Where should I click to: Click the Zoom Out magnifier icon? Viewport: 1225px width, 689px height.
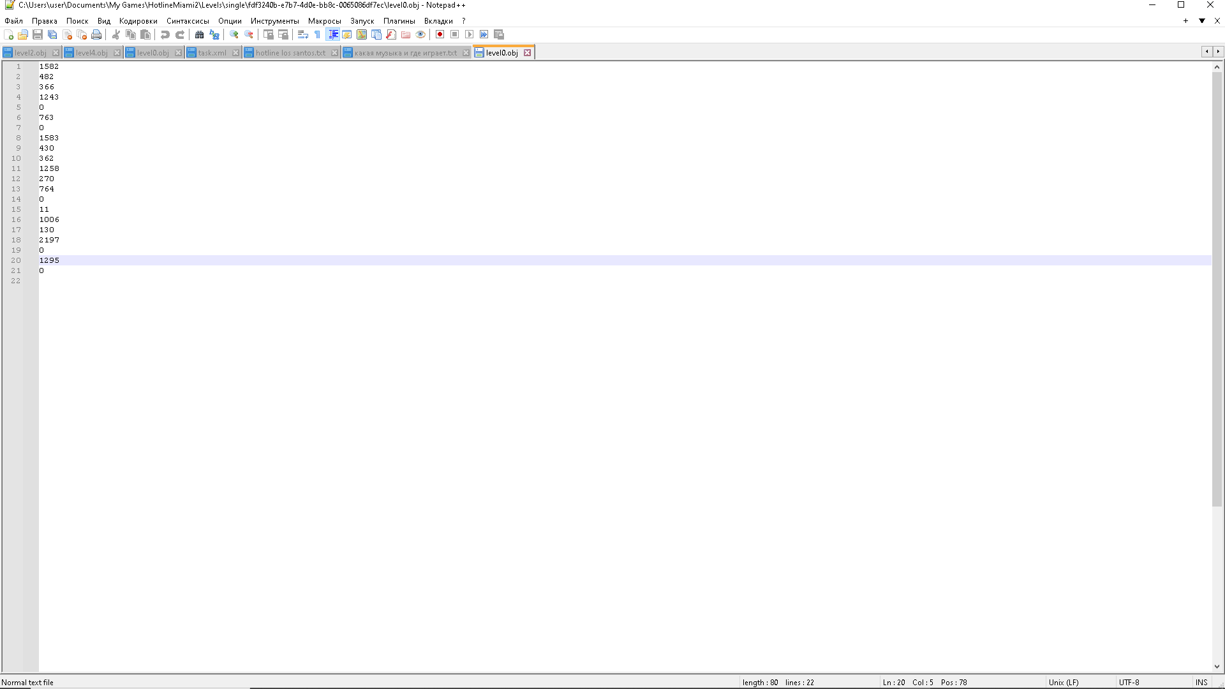[249, 34]
